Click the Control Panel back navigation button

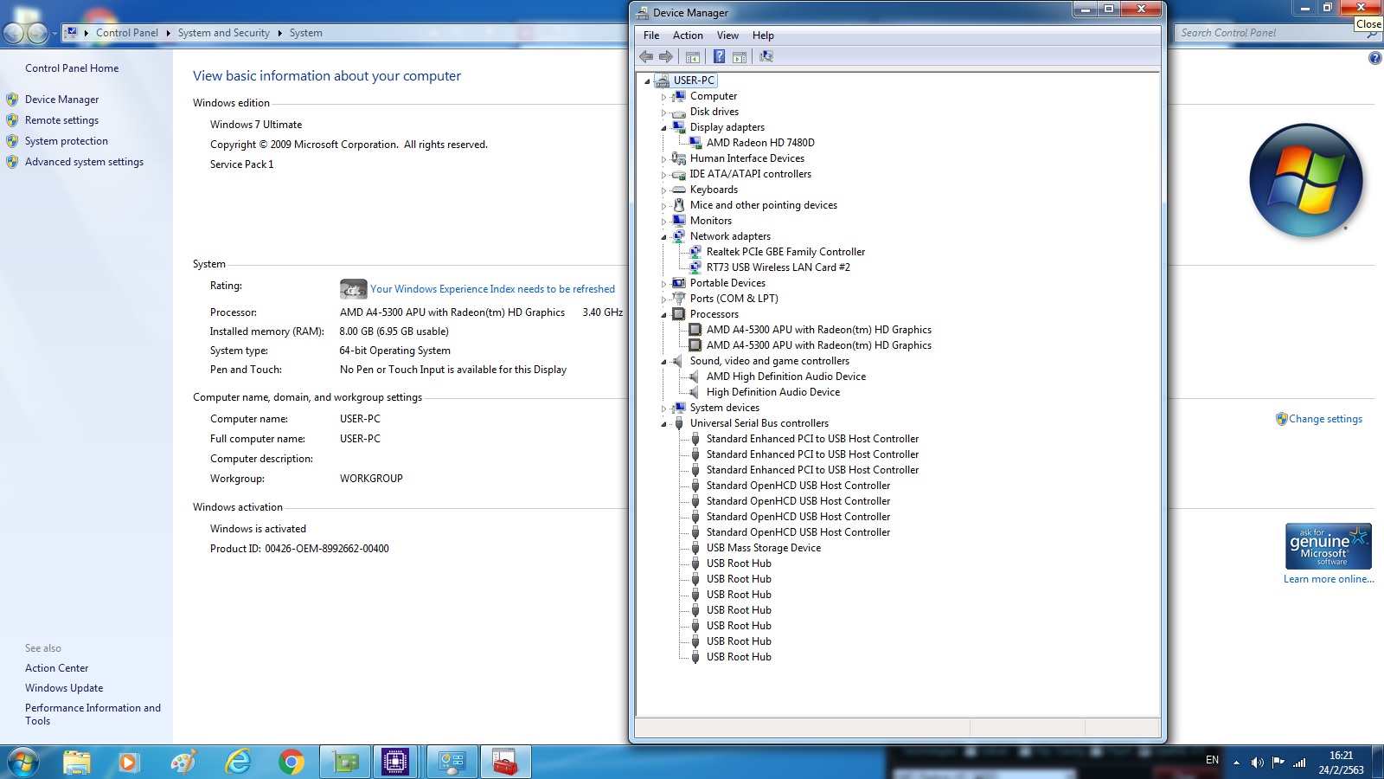(14, 33)
